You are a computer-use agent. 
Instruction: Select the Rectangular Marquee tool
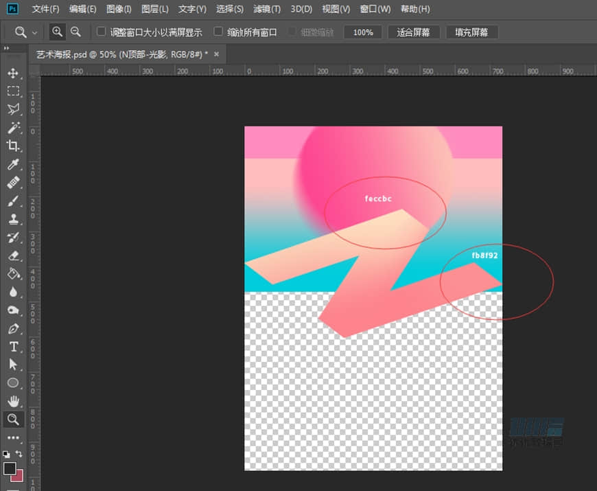(x=13, y=91)
